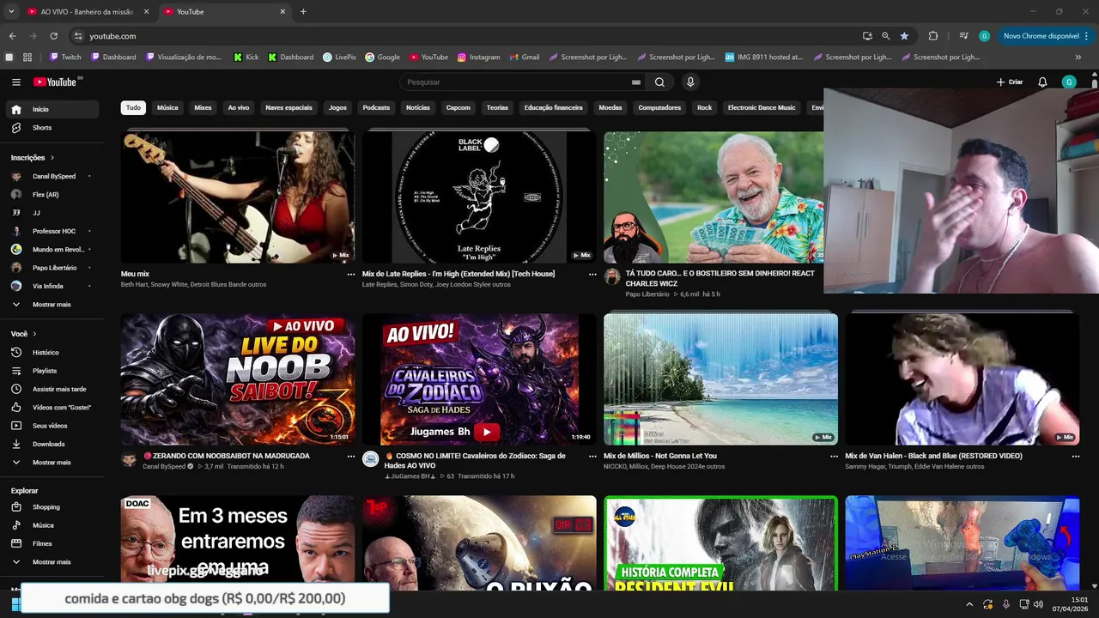The height and width of the screenshot is (618, 1099).
Task: Click the Criar button
Action: click(1010, 82)
